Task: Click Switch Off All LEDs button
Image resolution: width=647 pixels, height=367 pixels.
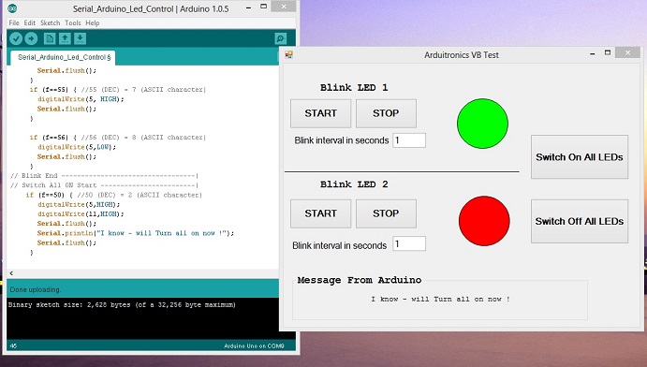Action: (580, 222)
